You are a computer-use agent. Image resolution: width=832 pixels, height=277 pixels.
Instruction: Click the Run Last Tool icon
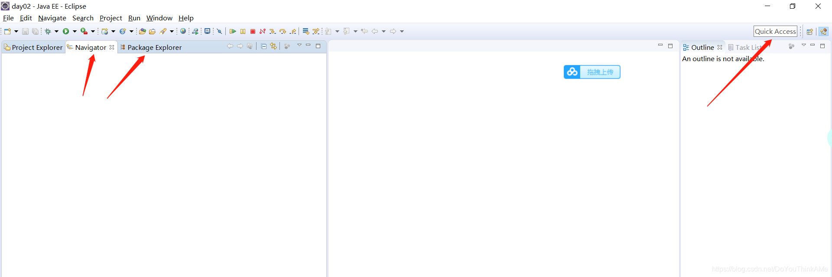[x=84, y=31]
